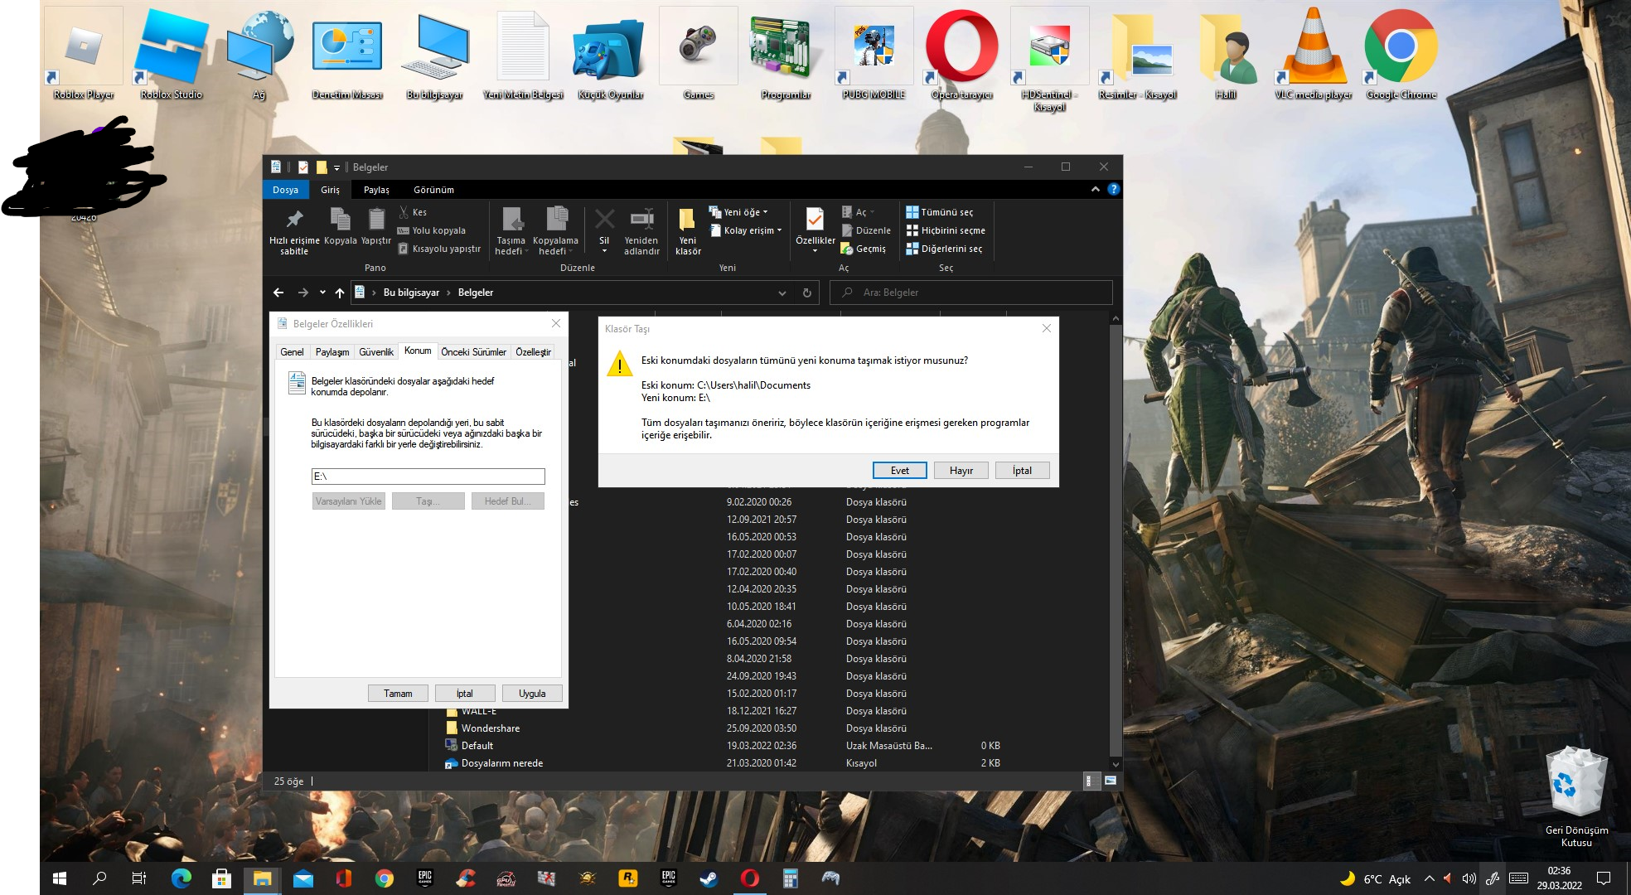Image resolution: width=1631 pixels, height=895 pixels.
Task: Click Bu bilgisayar in the address bar
Action: tap(411, 293)
